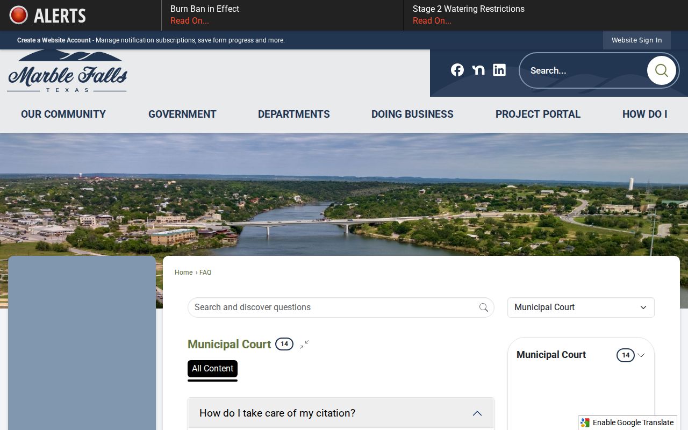Screen dimensions: 688x430
Task: Select the All Content tab
Action: click(x=212, y=369)
